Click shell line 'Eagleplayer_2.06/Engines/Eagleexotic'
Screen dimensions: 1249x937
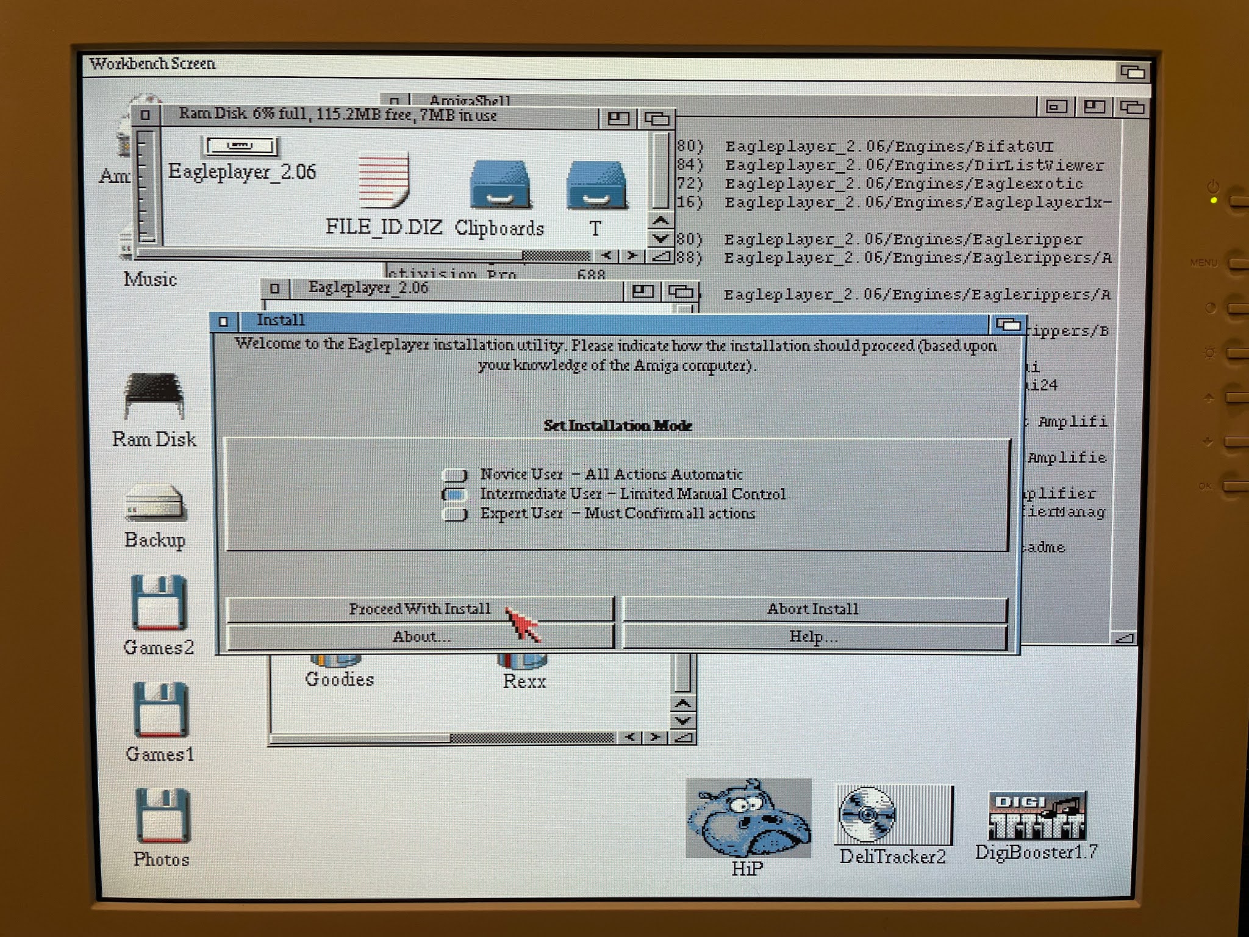pyautogui.click(x=904, y=184)
